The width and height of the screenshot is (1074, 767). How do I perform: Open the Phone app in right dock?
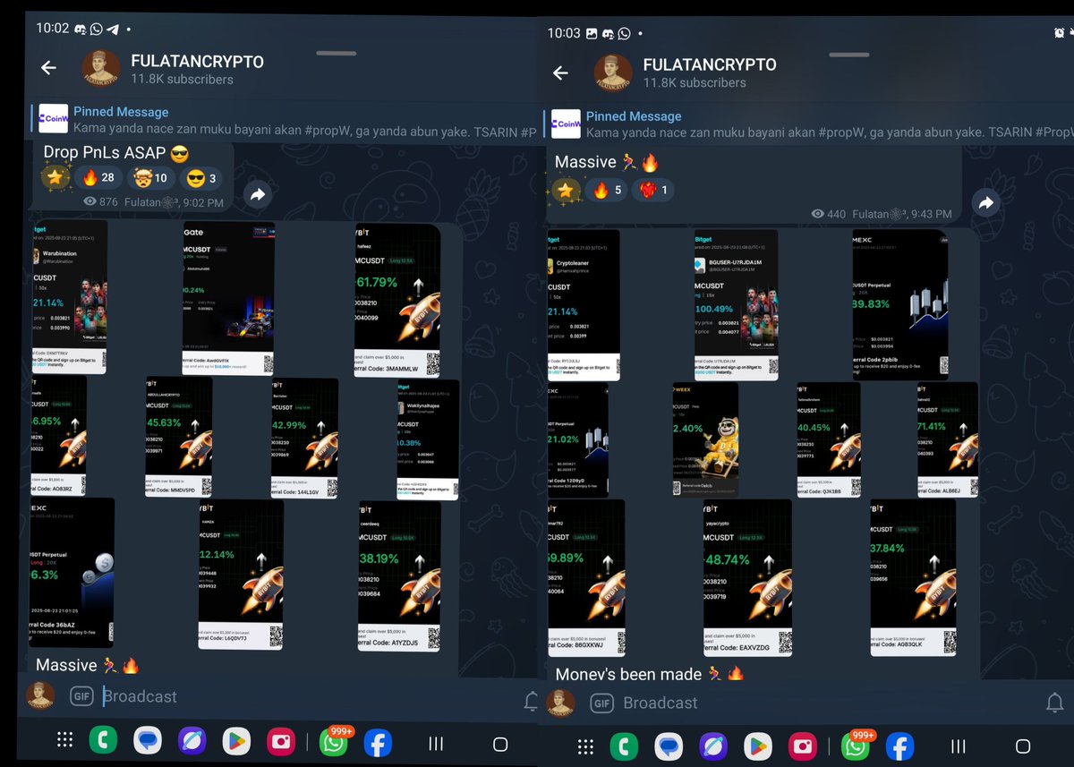(x=624, y=746)
